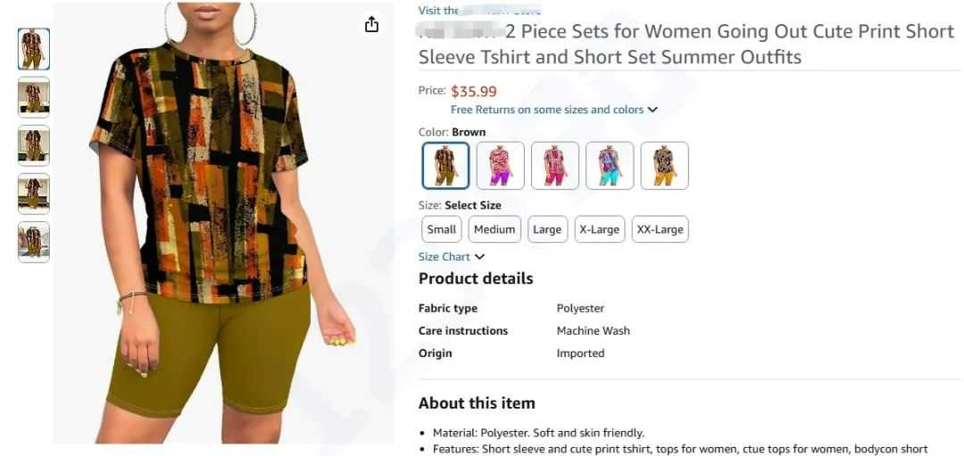The height and width of the screenshot is (456, 964).
Task: Show the fourth product thumbnail image
Action: click(x=34, y=194)
